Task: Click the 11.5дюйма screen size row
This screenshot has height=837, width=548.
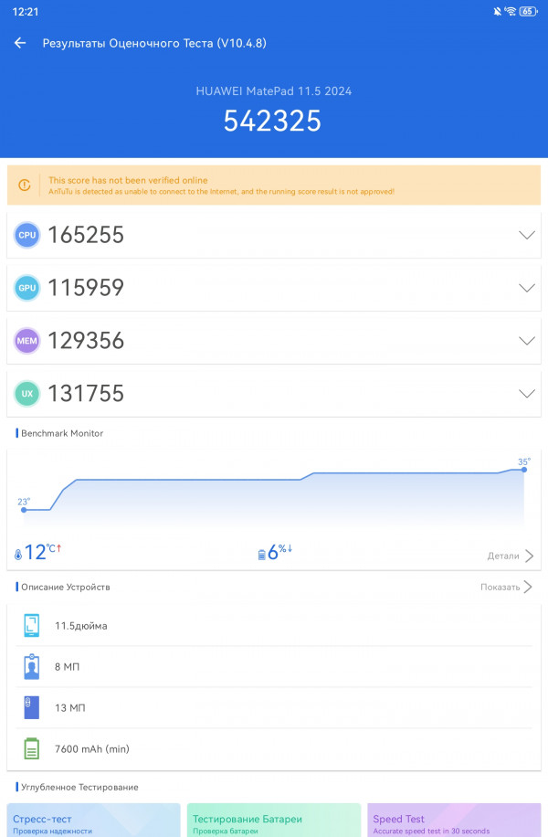Action: point(274,626)
